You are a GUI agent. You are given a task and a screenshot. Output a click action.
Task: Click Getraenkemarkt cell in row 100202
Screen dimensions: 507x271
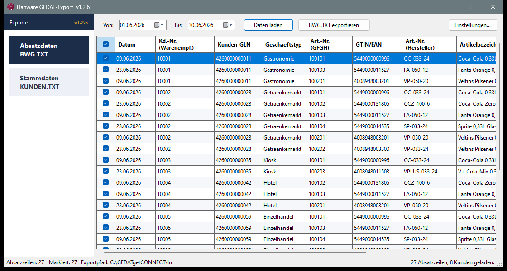[285, 149]
